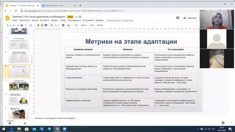Click the Фон background button
The height and width of the screenshot is (132, 235).
pos(76,25)
